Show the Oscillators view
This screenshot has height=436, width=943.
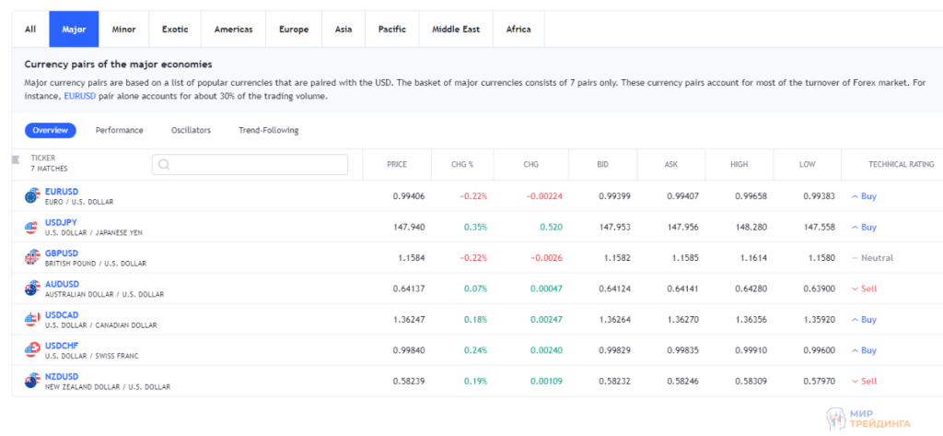(x=191, y=130)
